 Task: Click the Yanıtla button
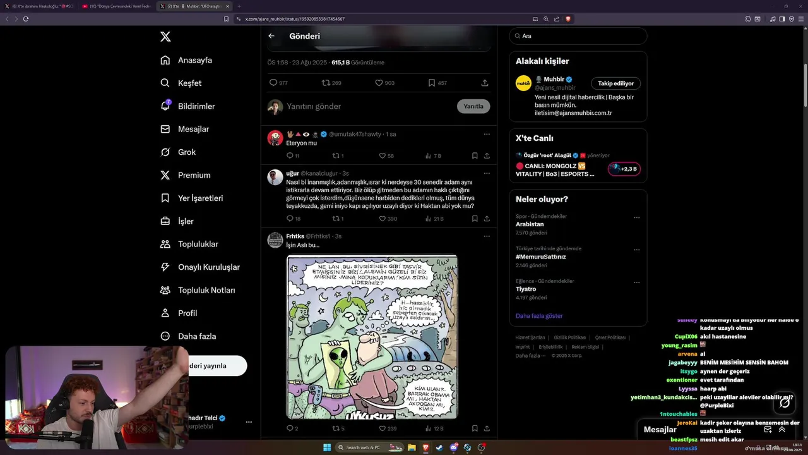(473, 106)
